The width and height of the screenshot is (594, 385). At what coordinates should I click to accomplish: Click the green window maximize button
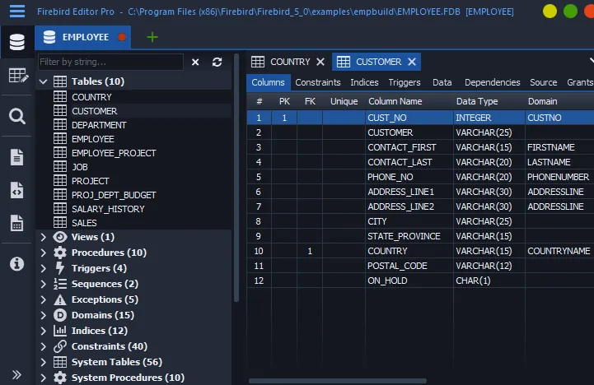[x=570, y=12]
